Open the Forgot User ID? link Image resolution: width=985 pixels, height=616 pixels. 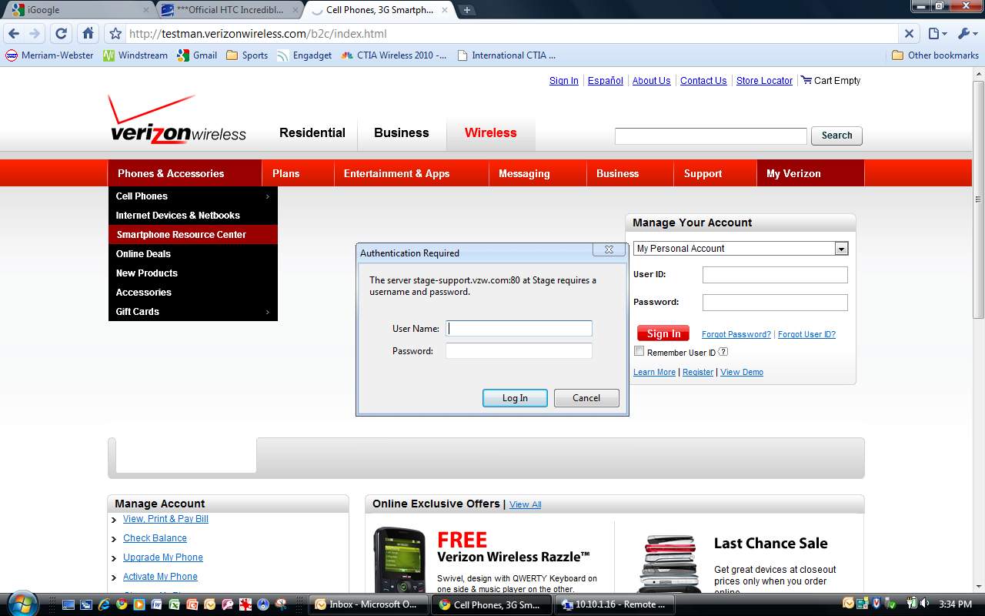(806, 334)
